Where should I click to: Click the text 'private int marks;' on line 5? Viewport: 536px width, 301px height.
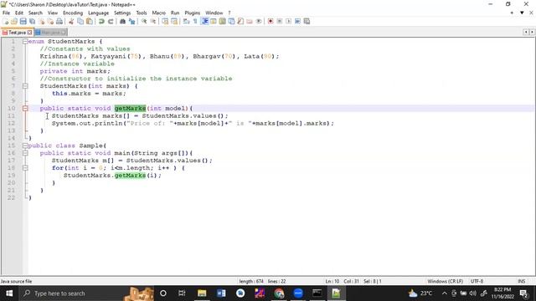pos(75,71)
